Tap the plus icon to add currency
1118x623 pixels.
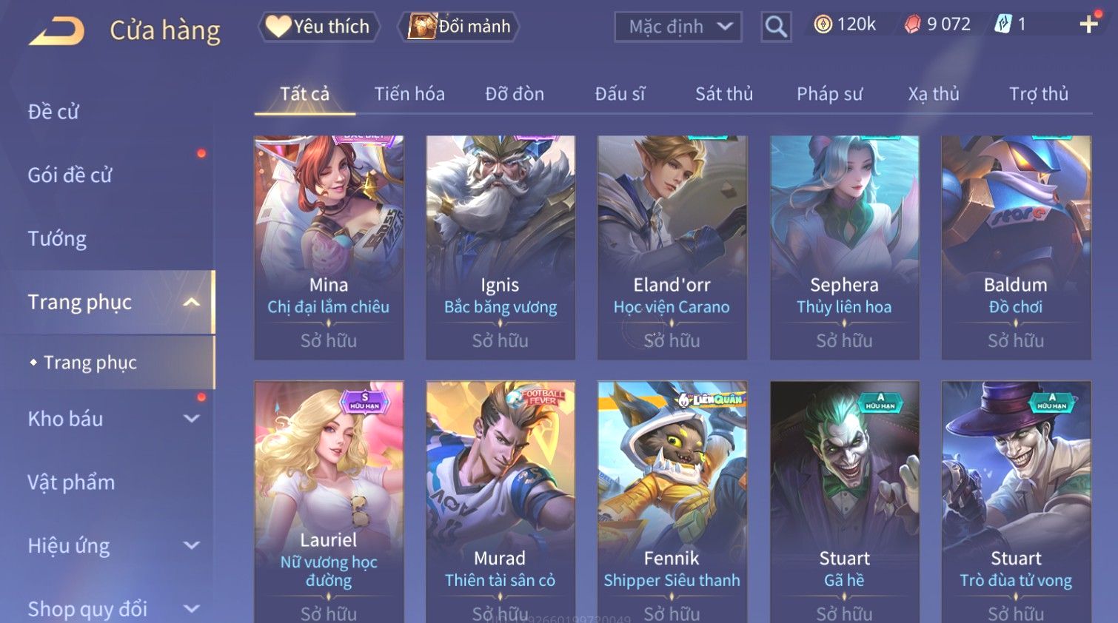click(x=1088, y=24)
